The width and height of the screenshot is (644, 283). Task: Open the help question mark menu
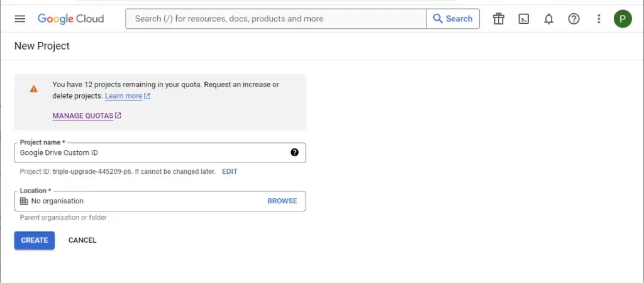[x=574, y=19]
